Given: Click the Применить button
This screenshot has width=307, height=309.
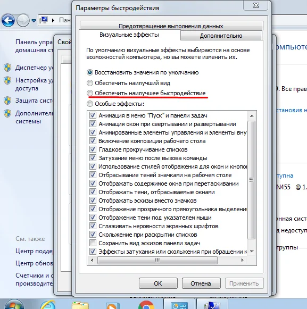Looking at the screenshot, I should click(244, 283).
